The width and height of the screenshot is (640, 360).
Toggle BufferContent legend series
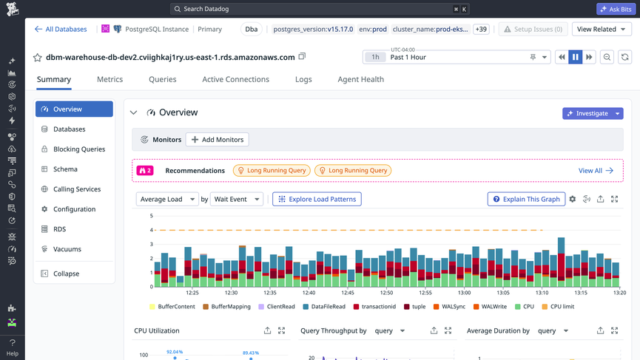pyautogui.click(x=172, y=307)
